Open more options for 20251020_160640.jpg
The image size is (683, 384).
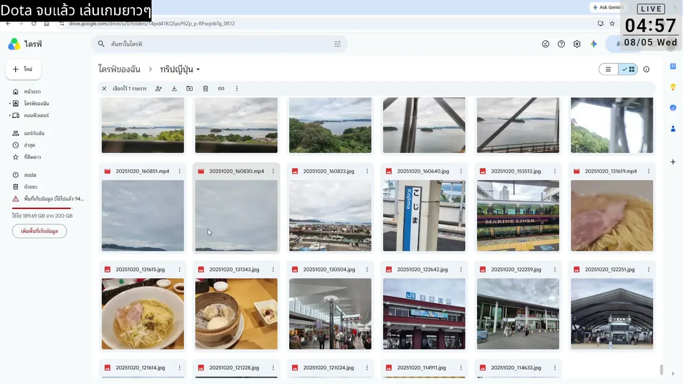[461, 171]
